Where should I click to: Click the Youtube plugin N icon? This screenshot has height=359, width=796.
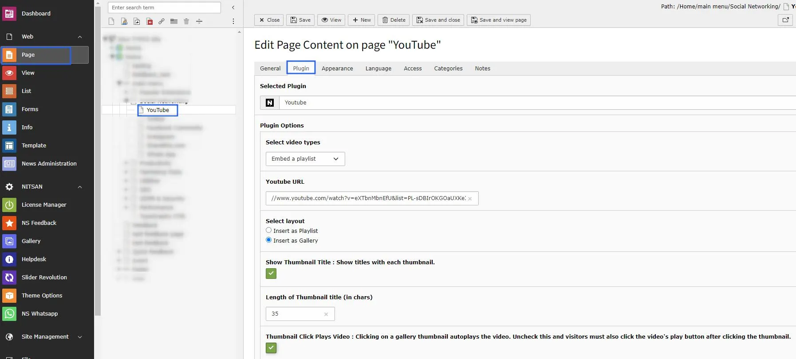pos(270,103)
